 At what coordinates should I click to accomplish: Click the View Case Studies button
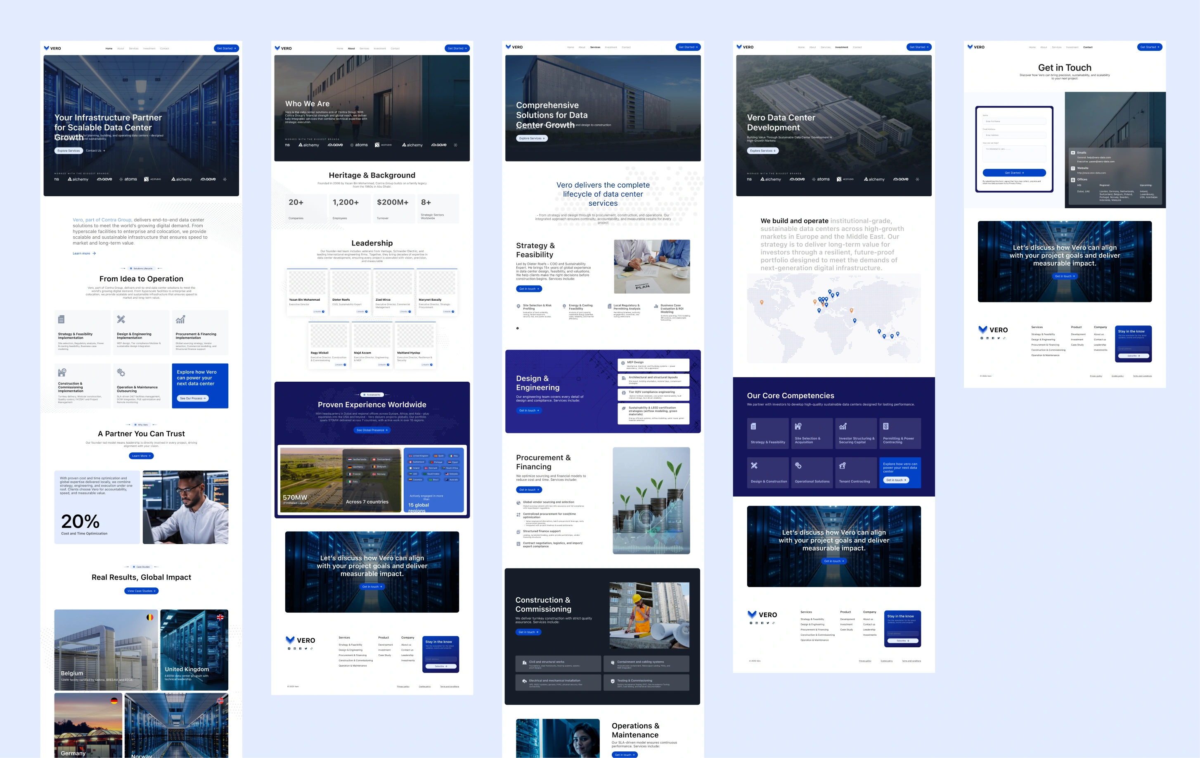pos(142,591)
